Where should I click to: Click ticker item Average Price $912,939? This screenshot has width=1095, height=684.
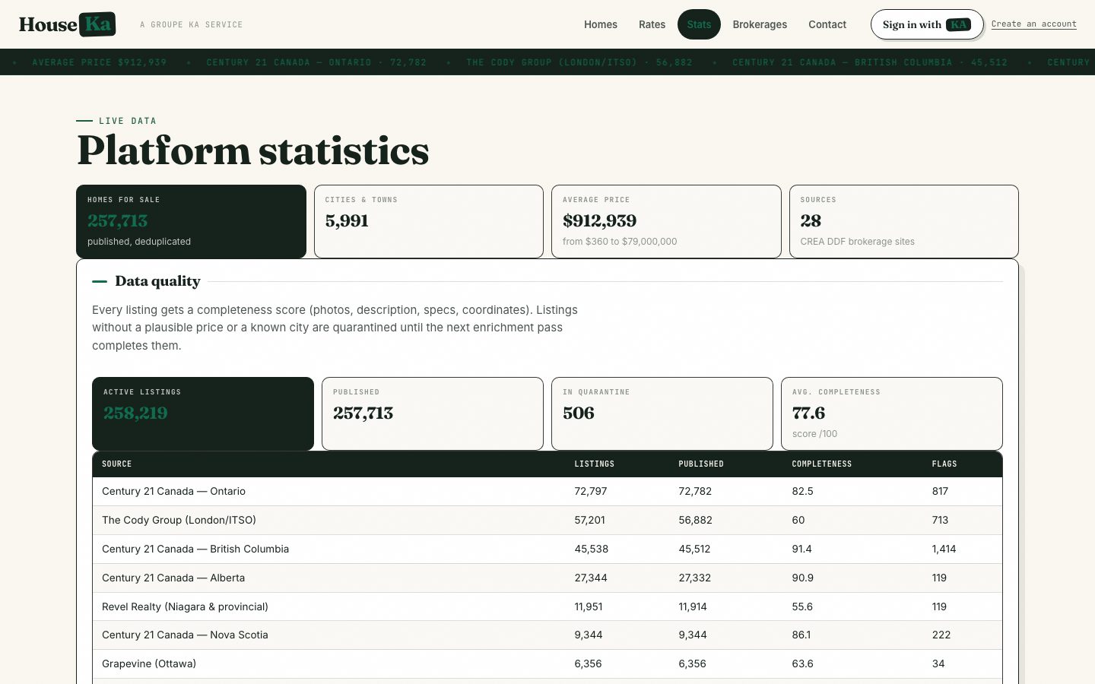click(100, 62)
